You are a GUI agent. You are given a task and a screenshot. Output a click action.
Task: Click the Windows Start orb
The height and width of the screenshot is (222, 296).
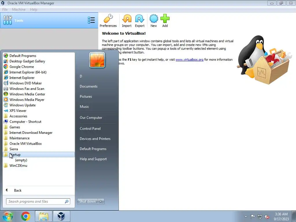(8, 216)
